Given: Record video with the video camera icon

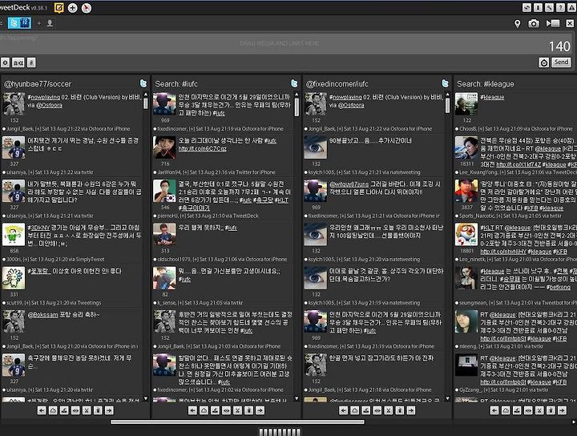Looking at the screenshot, I should (553, 24).
